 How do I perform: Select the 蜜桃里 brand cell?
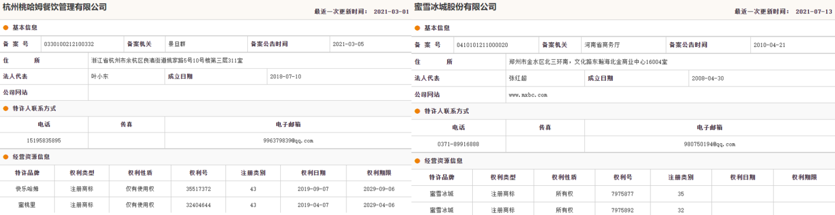[27, 205]
